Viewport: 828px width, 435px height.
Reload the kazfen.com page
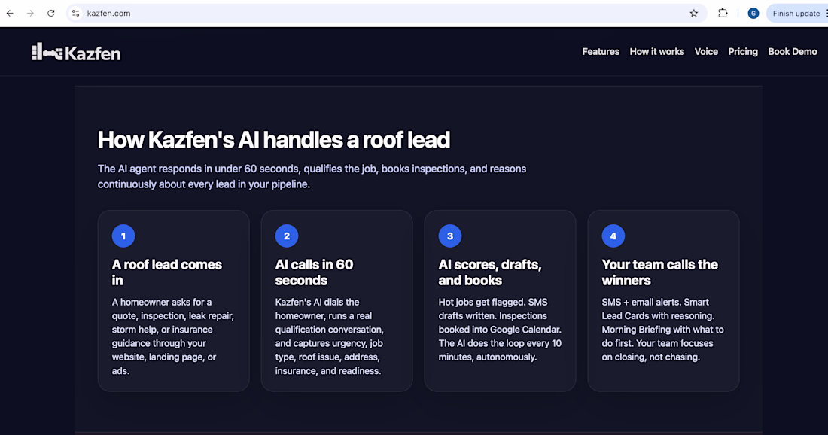point(50,14)
